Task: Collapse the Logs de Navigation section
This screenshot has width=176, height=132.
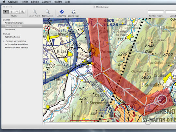Action: 3,41
